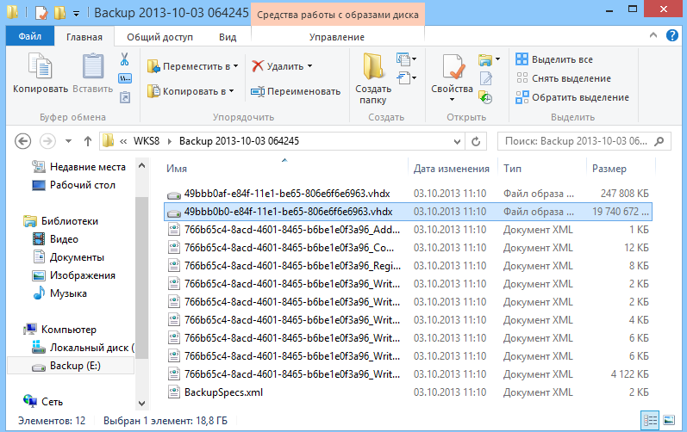The height and width of the screenshot is (432, 687).
Task: Sort by the Size (Размер) column header
Action: 609,169
